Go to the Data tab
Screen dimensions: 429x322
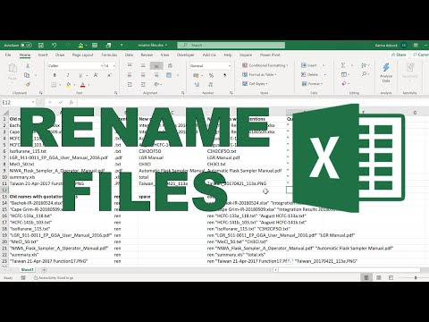(x=129, y=55)
